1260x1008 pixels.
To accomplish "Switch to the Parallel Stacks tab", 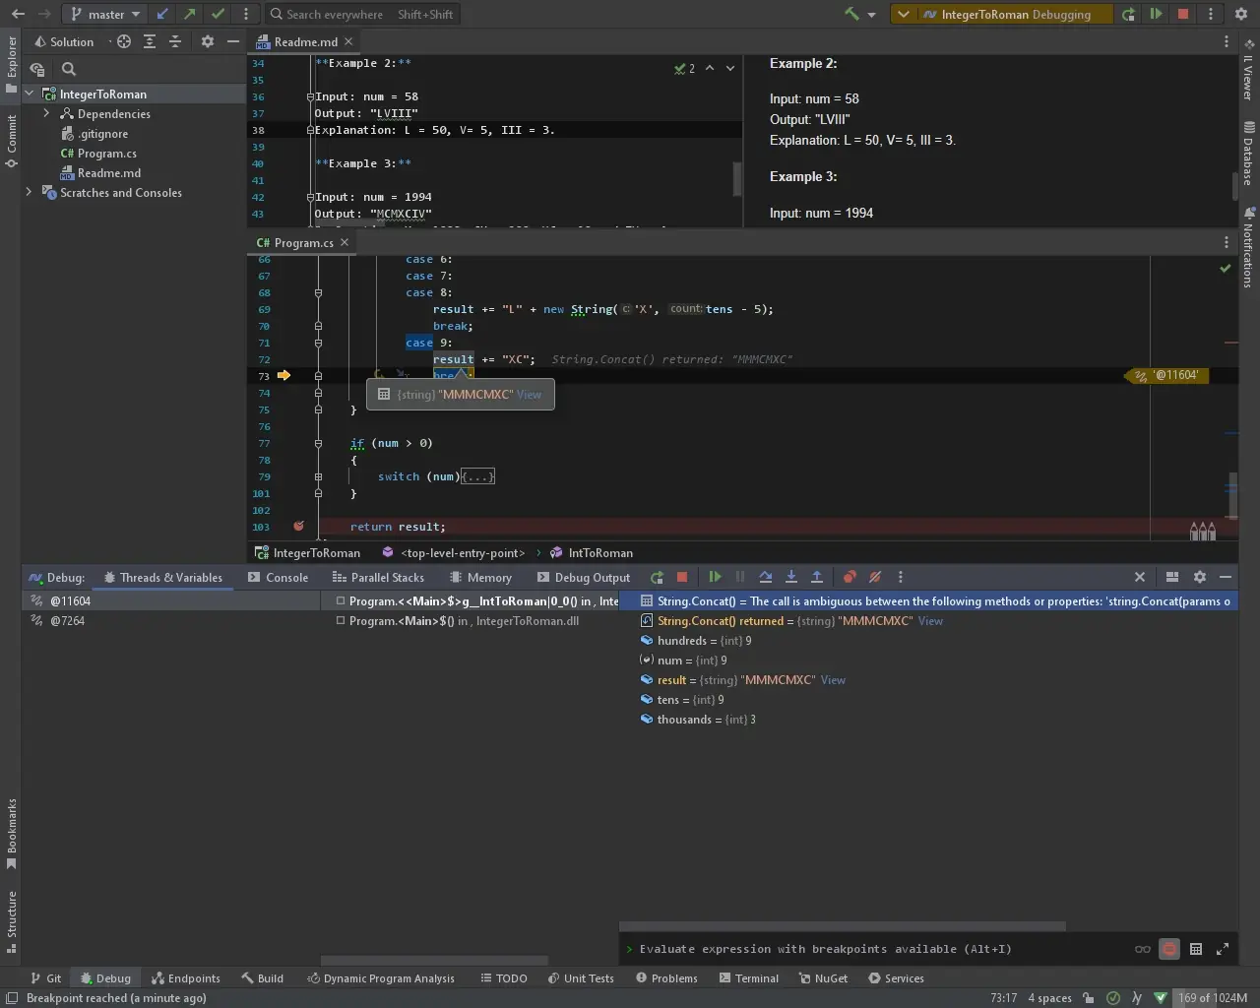I will [378, 578].
